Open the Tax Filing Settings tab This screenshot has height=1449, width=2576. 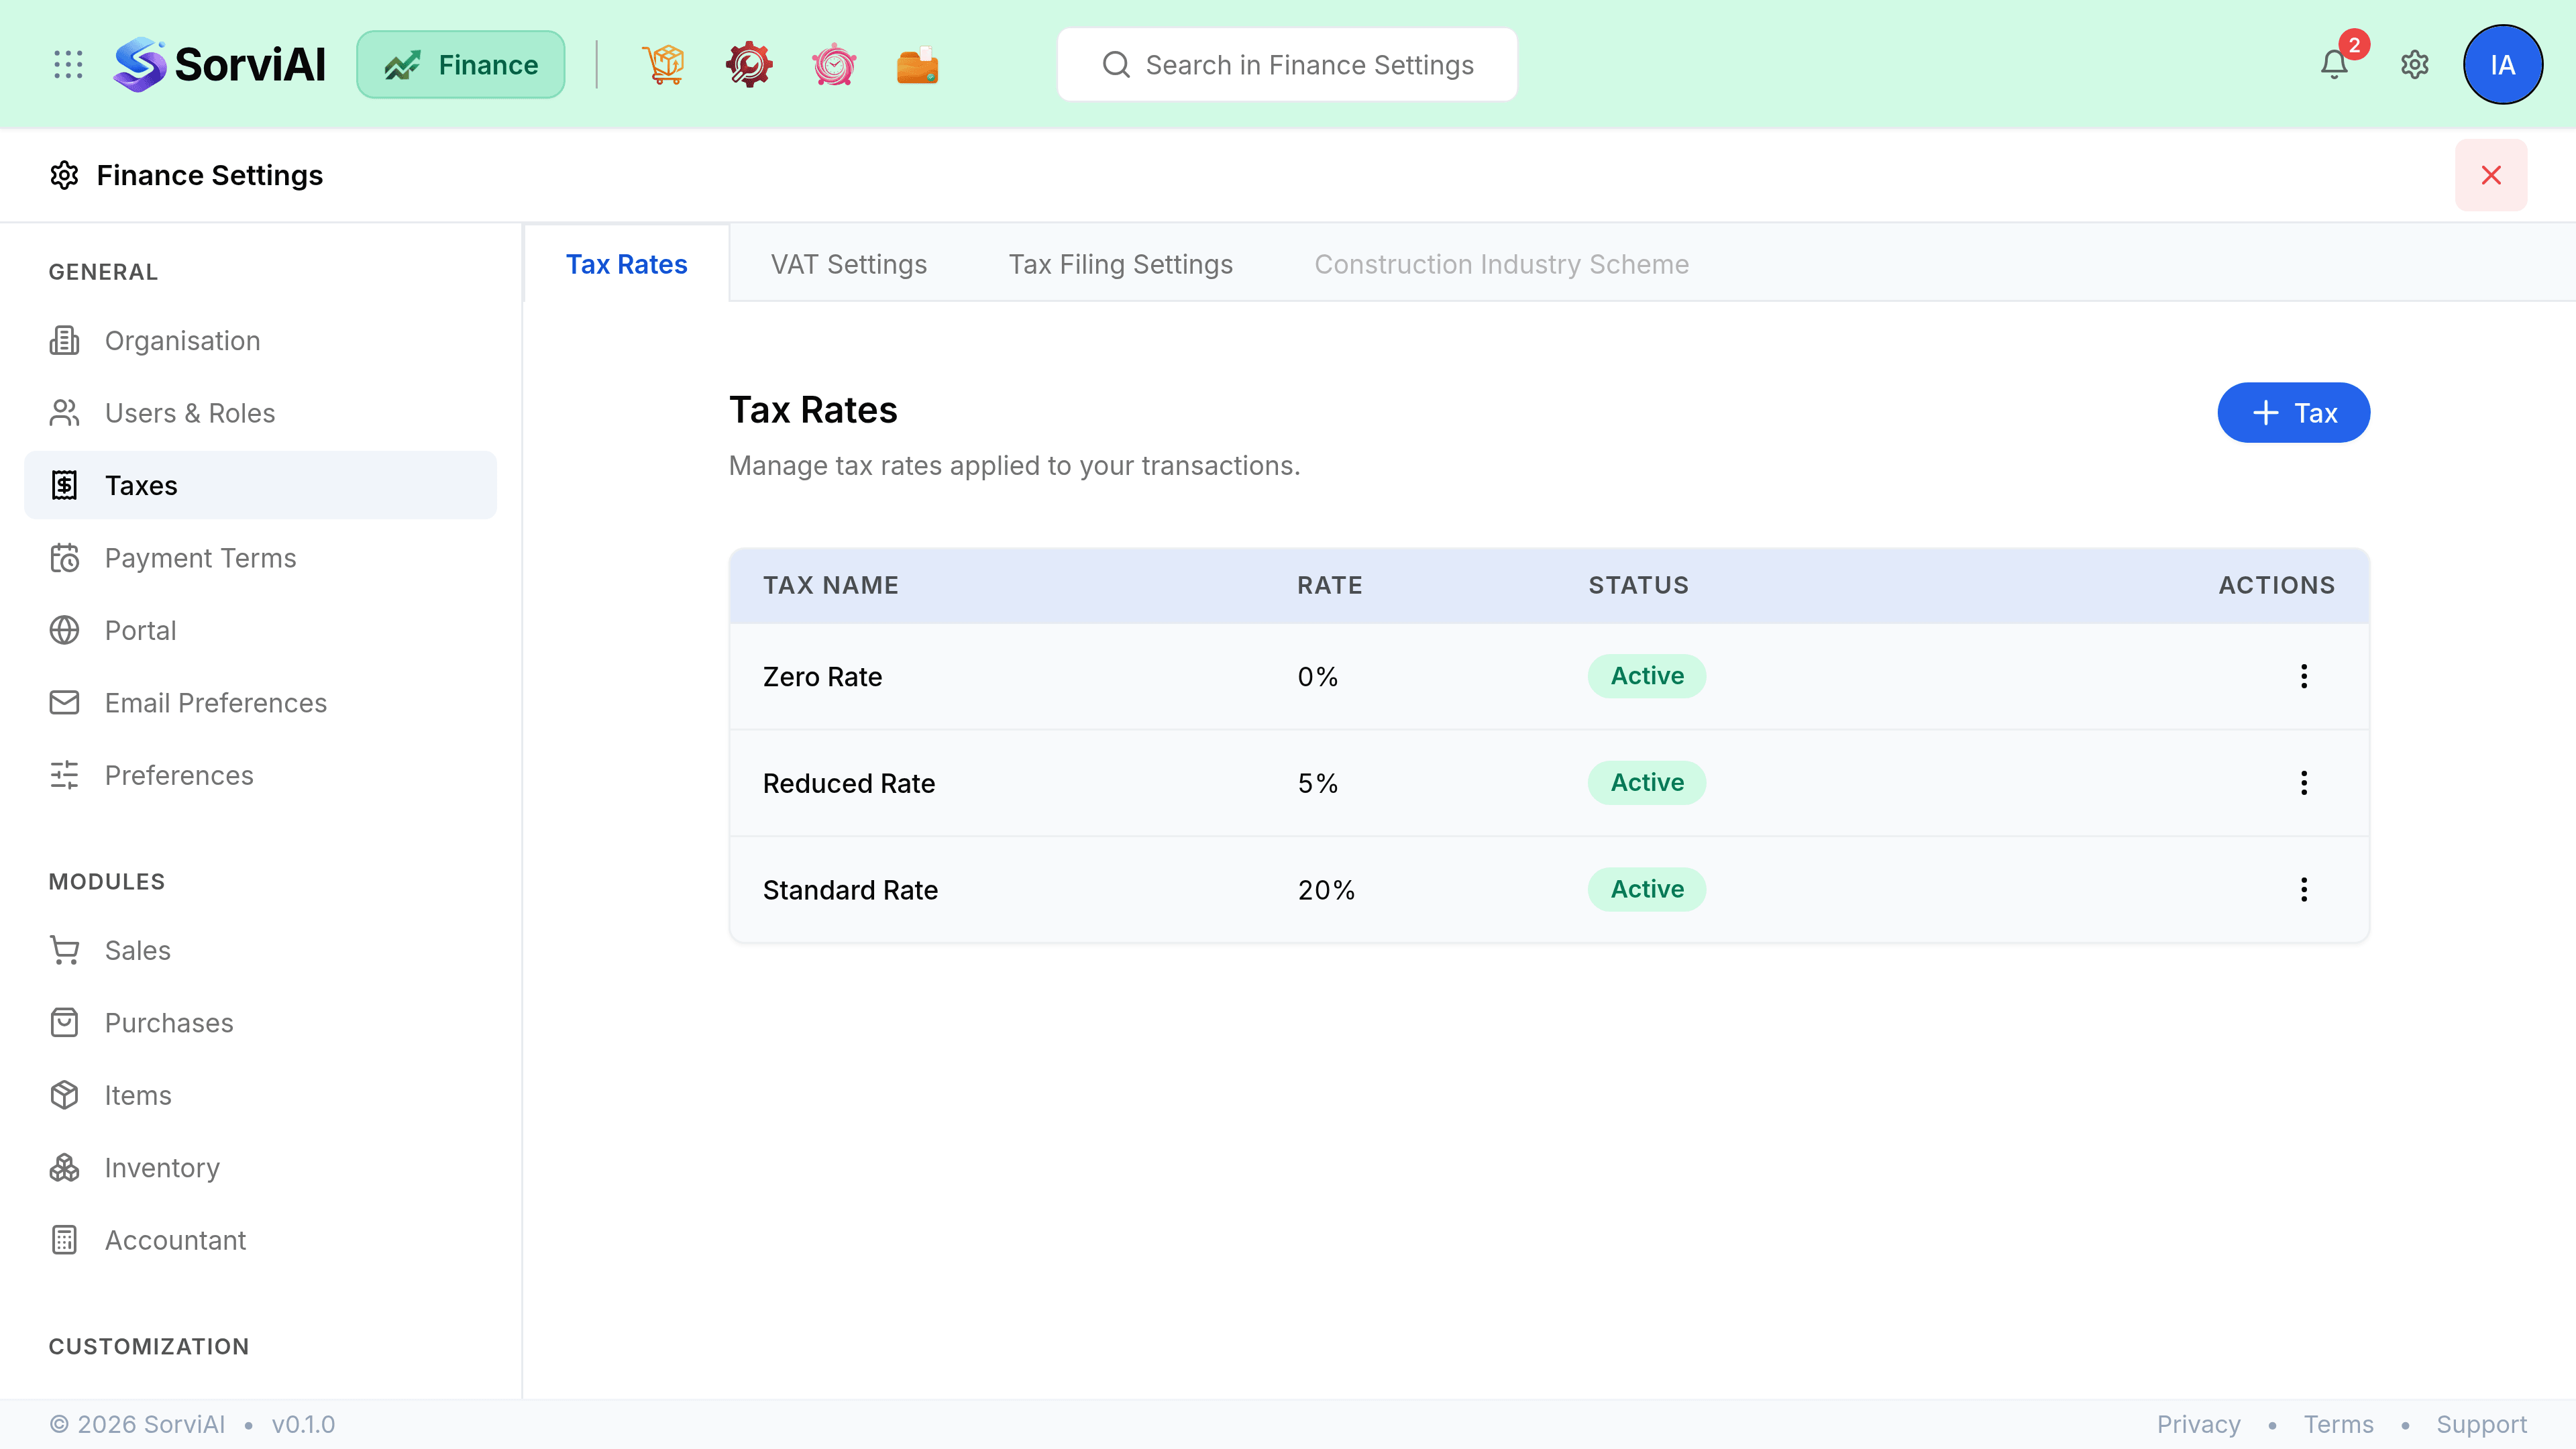tap(1120, 264)
